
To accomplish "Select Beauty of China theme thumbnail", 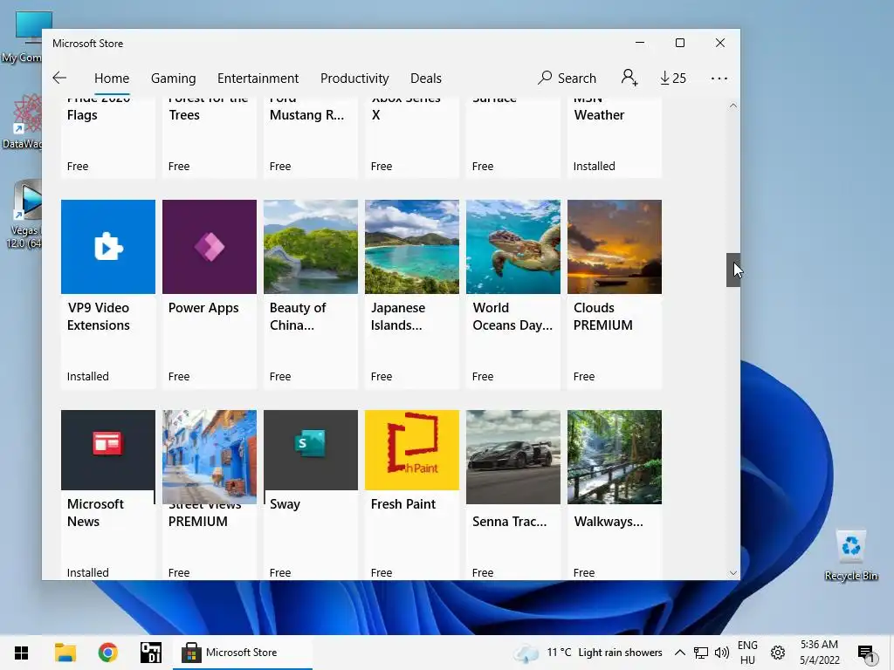I will [311, 247].
